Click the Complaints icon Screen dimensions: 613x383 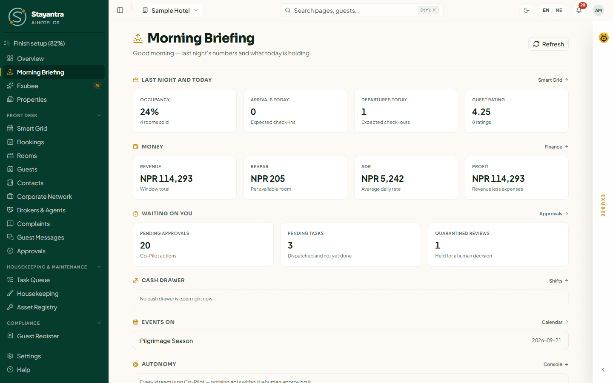tap(10, 224)
